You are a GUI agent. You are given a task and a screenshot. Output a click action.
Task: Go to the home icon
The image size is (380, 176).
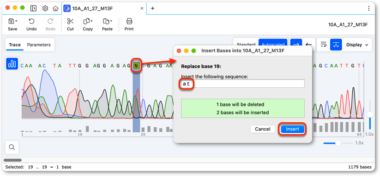coord(55,8)
